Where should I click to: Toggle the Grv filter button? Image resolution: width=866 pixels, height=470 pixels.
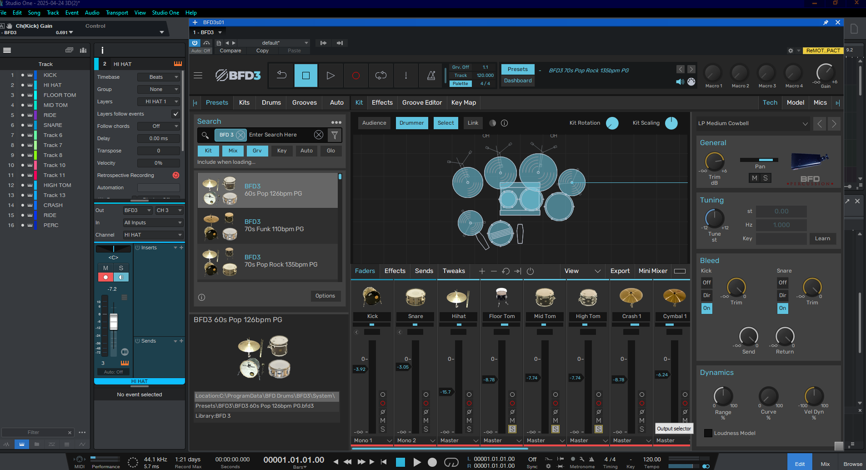click(x=257, y=151)
